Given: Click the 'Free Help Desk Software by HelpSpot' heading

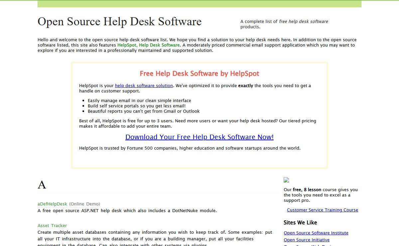Looking at the screenshot, I should (x=199, y=73).
